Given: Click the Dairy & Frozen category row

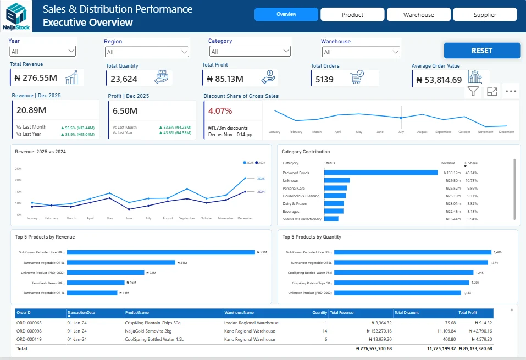Looking at the screenshot, I should pos(380,204).
